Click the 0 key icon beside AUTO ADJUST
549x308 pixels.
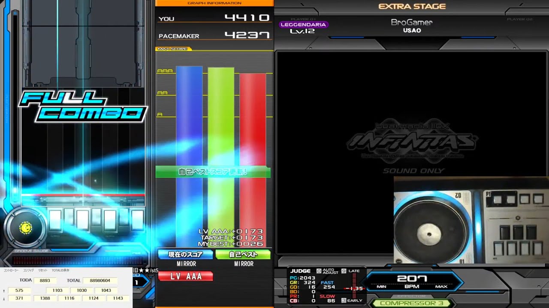click(319, 271)
